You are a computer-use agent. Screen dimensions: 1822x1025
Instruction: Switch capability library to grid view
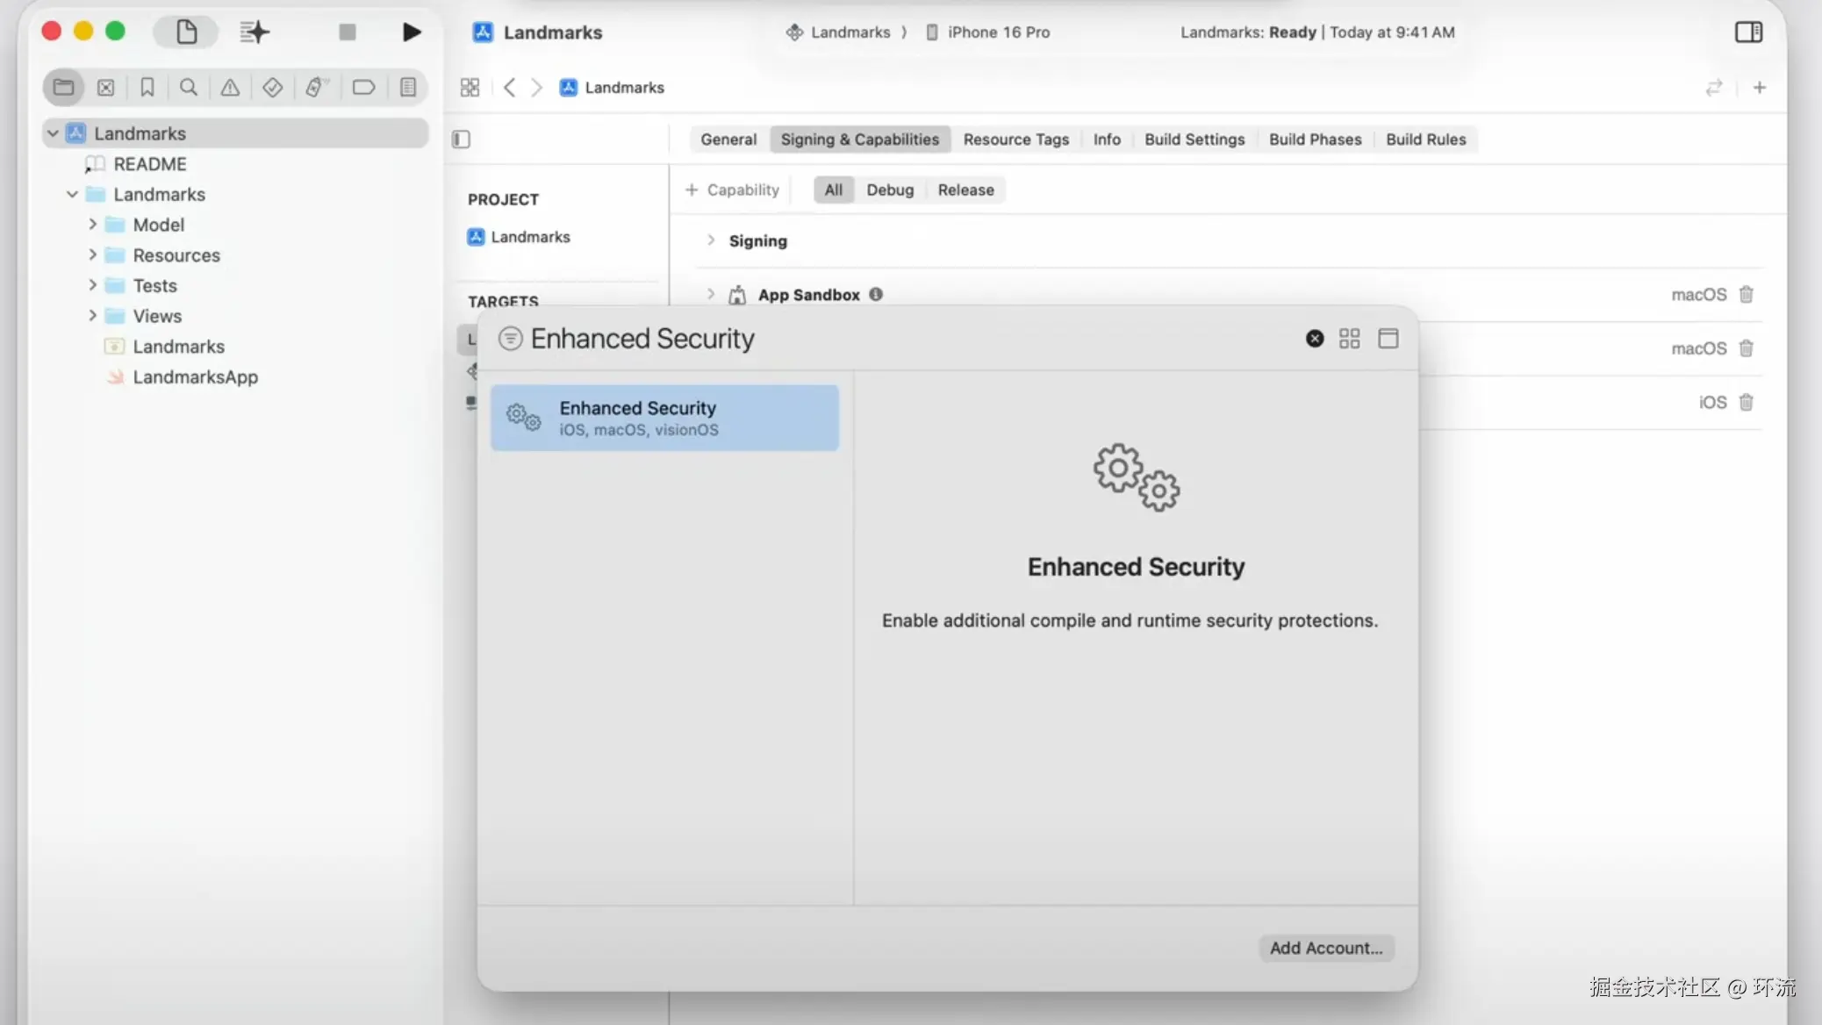[1349, 339]
